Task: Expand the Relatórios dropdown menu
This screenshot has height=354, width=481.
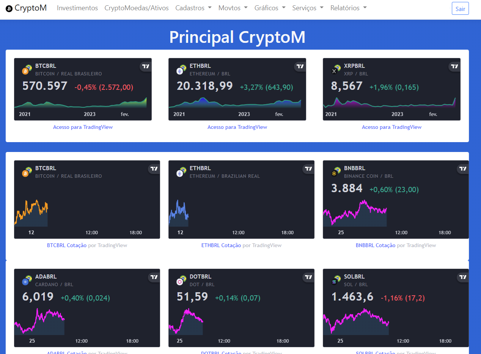Action: pos(348,8)
